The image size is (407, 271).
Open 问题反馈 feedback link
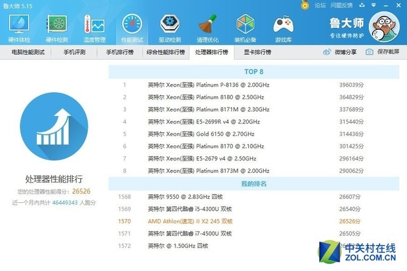tap(341, 5)
